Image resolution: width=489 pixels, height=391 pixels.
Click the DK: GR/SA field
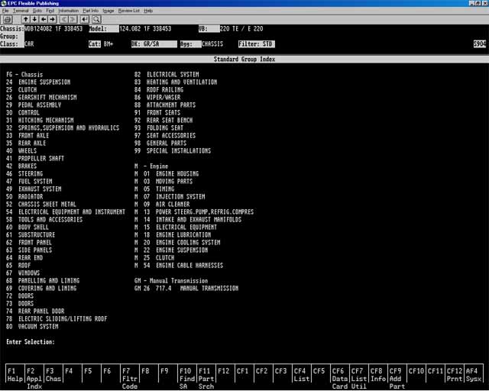pyautogui.click(x=154, y=44)
